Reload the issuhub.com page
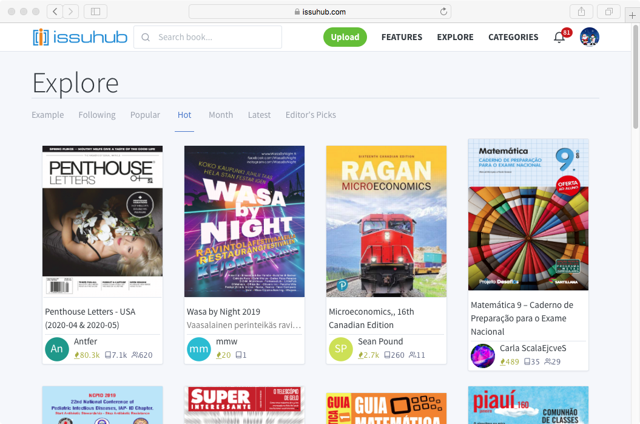This screenshot has height=424, width=640. pos(443,12)
